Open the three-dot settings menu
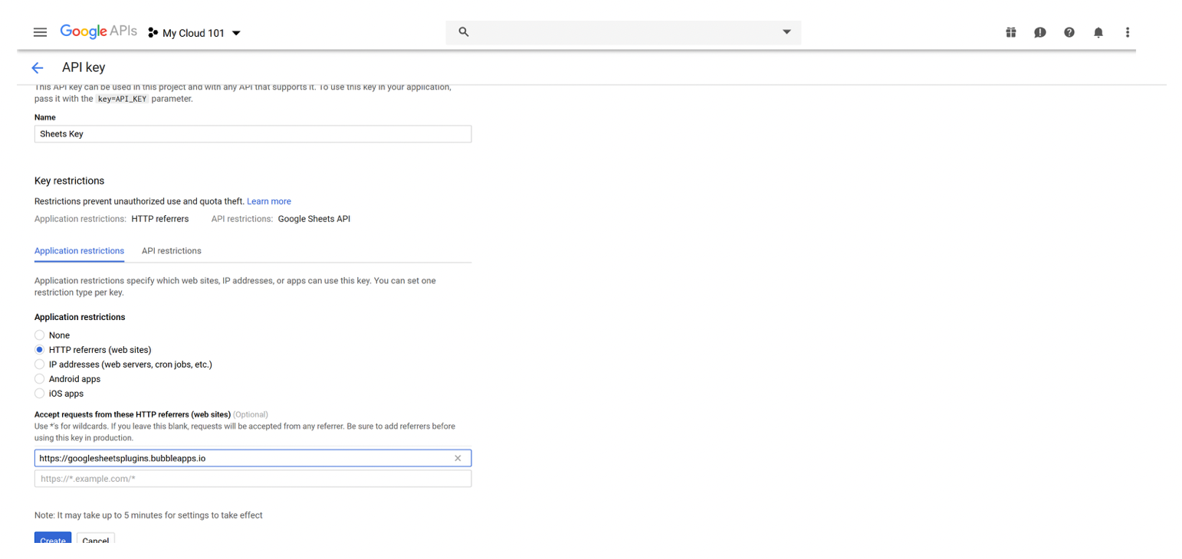The width and height of the screenshot is (1182, 559). coord(1127,32)
